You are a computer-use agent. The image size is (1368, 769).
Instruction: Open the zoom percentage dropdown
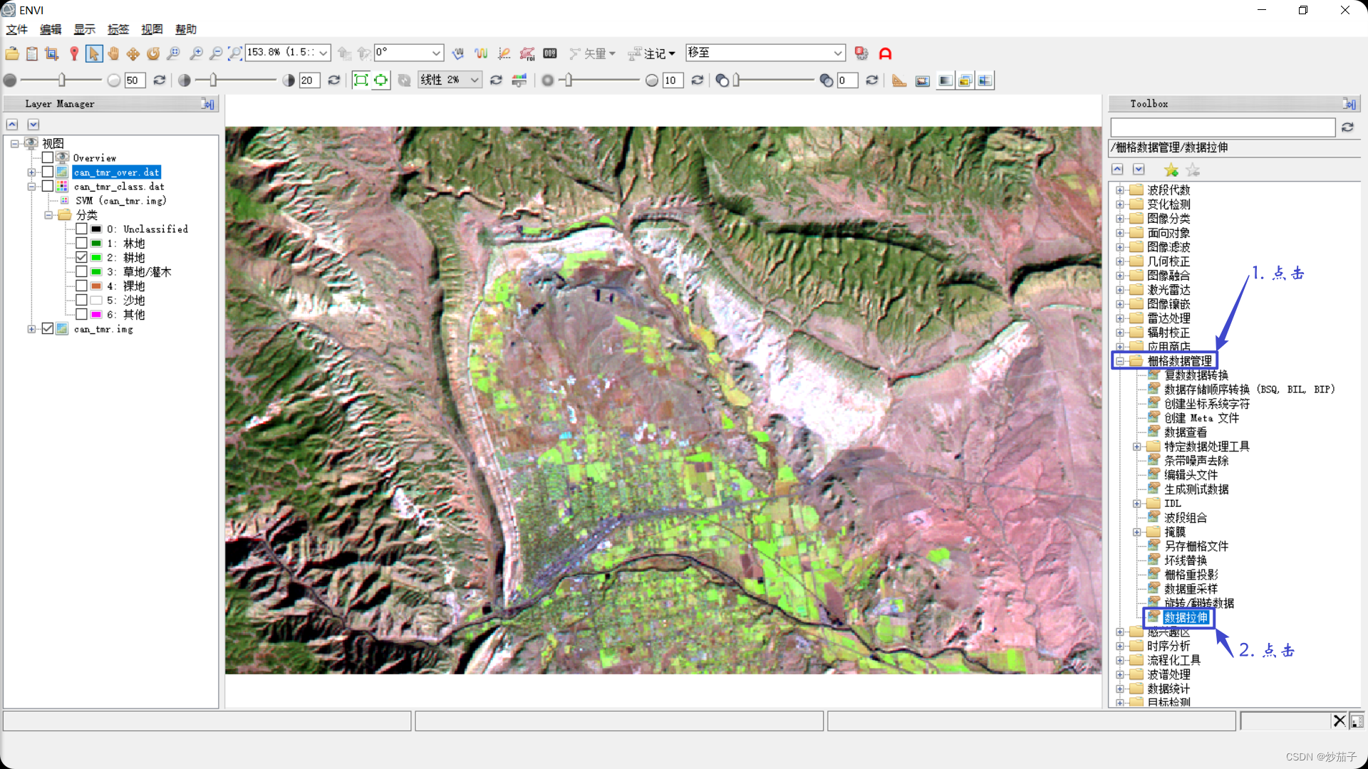tap(323, 53)
